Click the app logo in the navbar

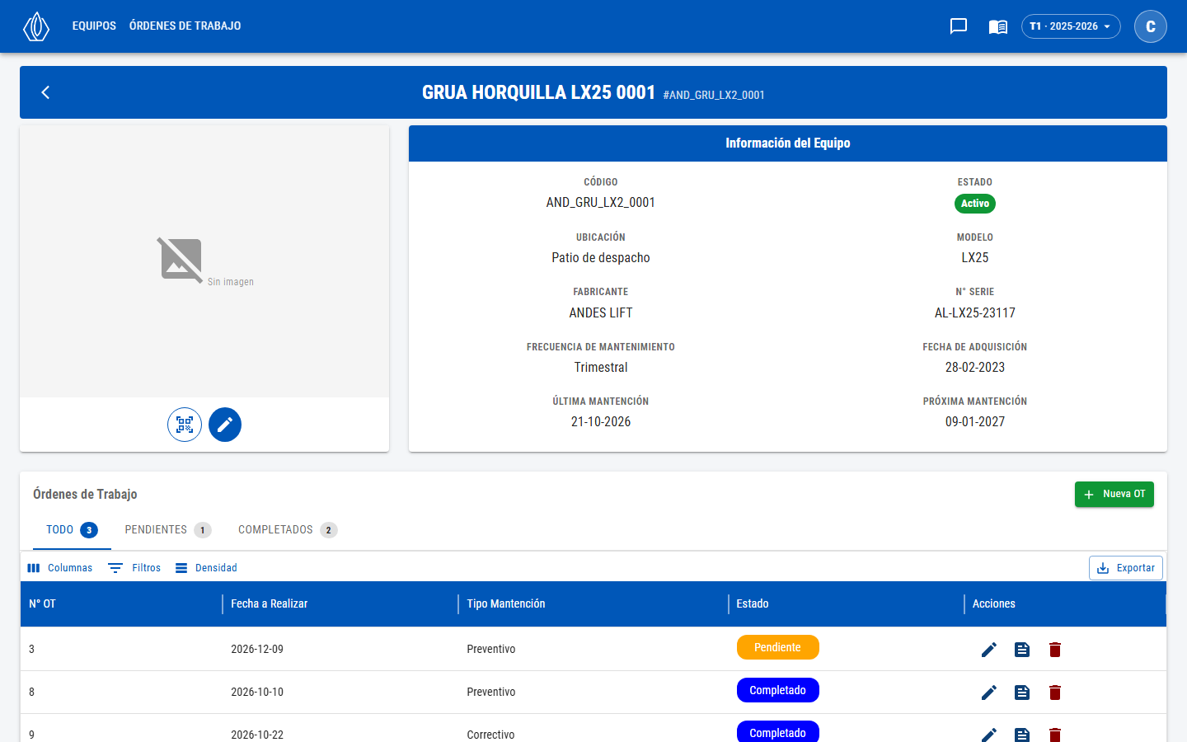(36, 26)
